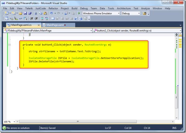Open the Edit menu
This screenshot has height=133, width=186.
coord(12,8)
